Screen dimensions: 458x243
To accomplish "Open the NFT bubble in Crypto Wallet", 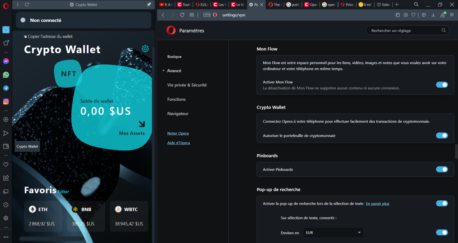I will tap(69, 74).
